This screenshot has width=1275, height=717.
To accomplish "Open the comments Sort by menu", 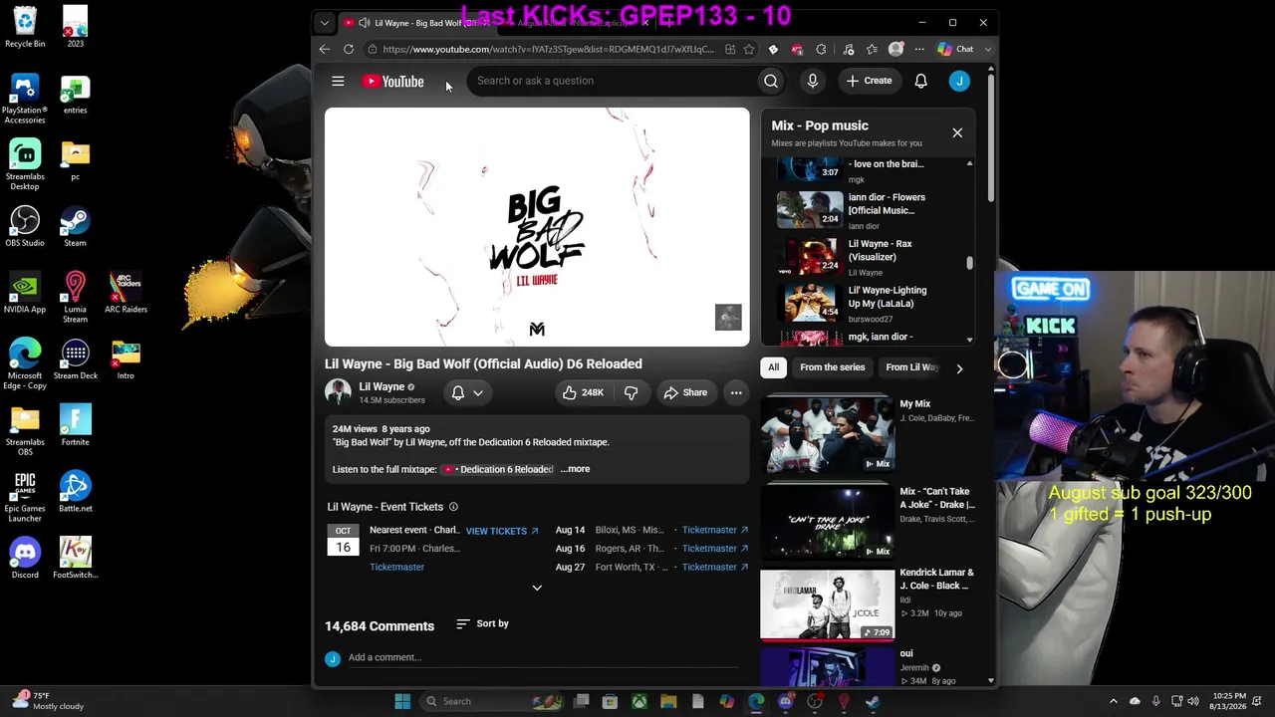I will 483,624.
